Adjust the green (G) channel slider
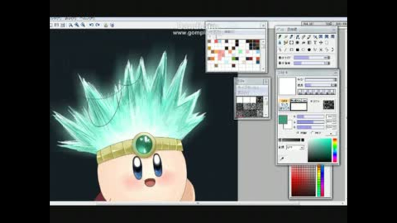The width and height of the screenshot is (397, 223). [x=311, y=122]
